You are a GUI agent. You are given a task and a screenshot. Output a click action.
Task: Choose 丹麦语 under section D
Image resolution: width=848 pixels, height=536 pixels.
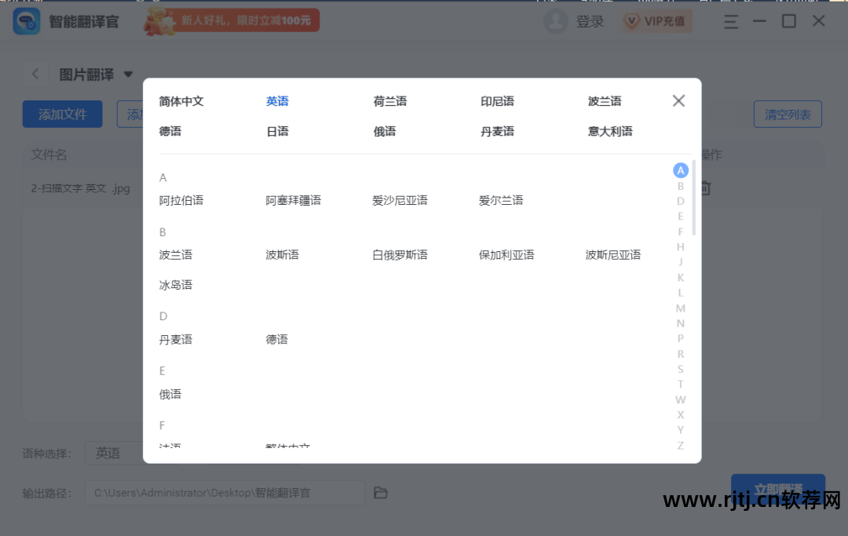176,340
